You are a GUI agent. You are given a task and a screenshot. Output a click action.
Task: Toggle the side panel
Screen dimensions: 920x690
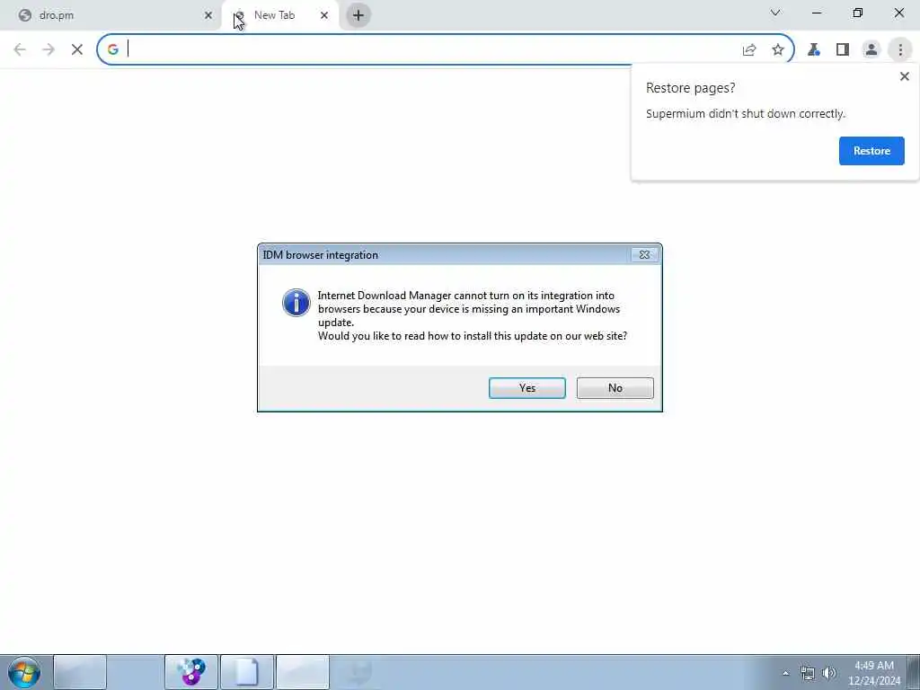[843, 50]
